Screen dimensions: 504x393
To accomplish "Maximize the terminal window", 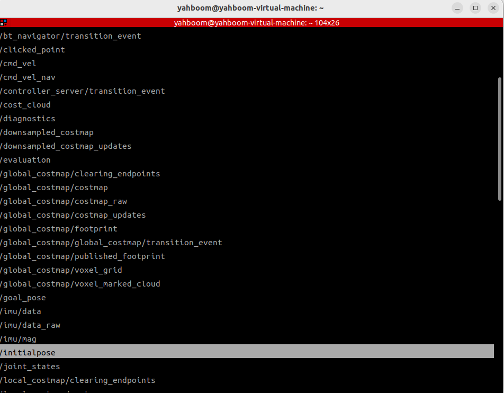I will [475, 8].
